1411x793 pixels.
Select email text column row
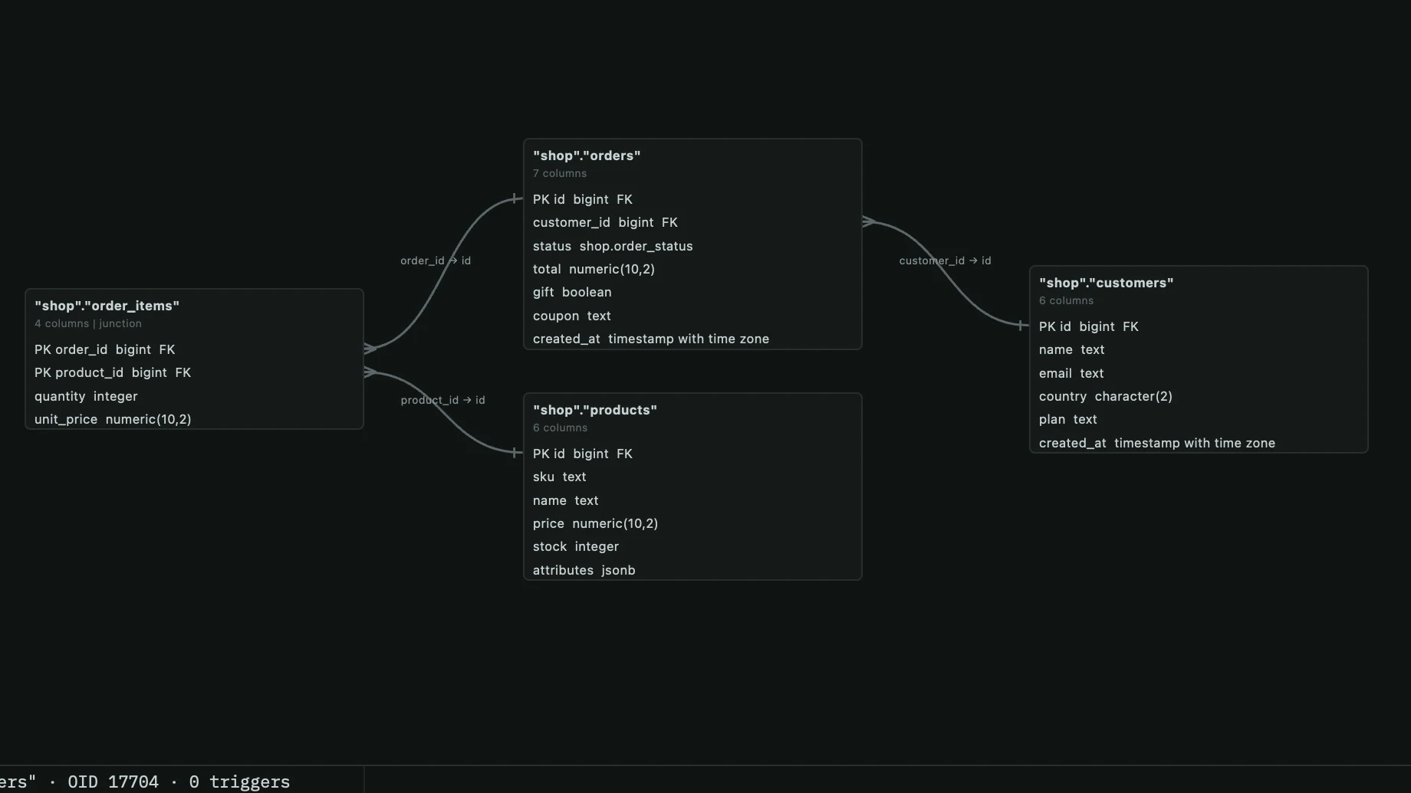[x=1199, y=373]
